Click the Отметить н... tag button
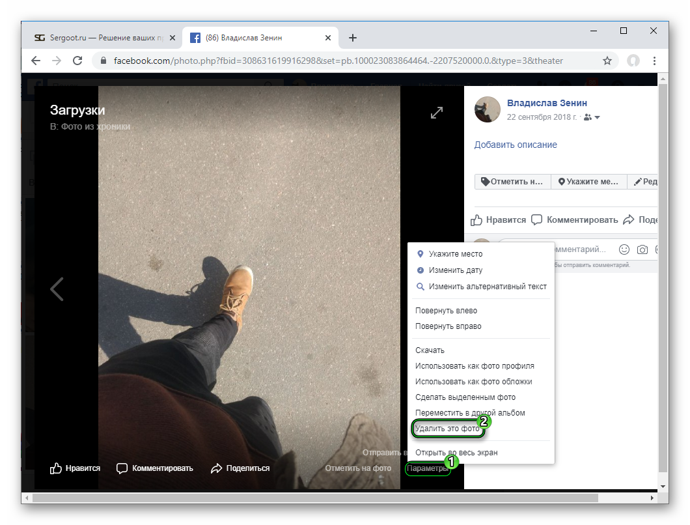Viewport: 690px width, 525px height. coord(513,182)
